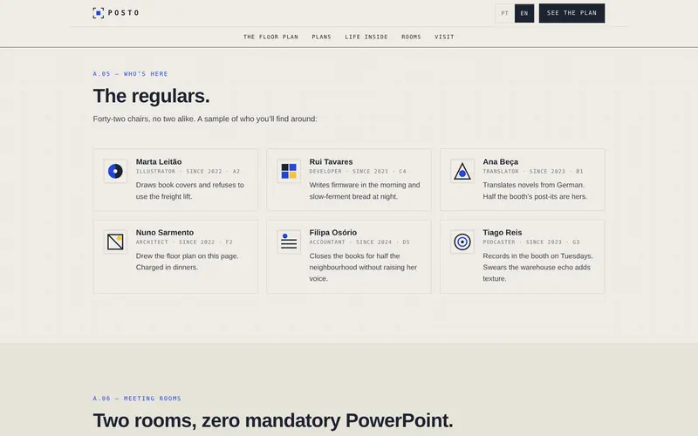Click 'Architect · Since 2022 · F2' label
This screenshot has height=436, width=698.
(184, 242)
